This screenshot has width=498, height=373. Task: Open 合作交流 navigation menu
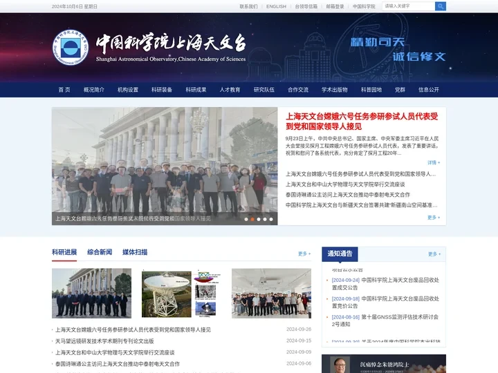pos(298,90)
